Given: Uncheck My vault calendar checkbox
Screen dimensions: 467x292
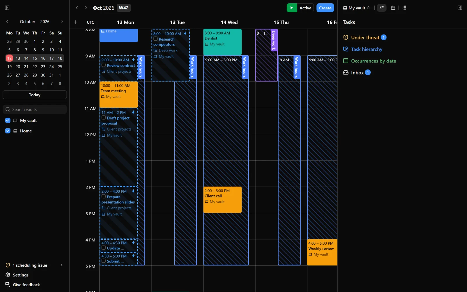Looking at the screenshot, I should pyautogui.click(x=8, y=120).
